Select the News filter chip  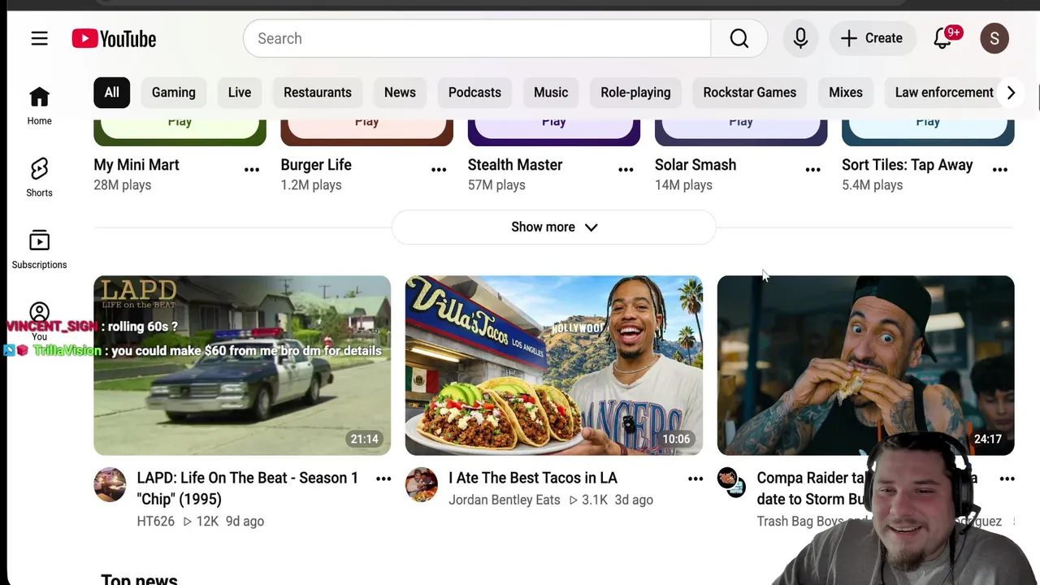[x=400, y=93]
